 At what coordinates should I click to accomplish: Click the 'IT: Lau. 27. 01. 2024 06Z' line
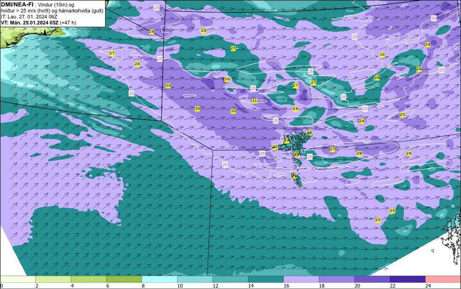[29, 17]
